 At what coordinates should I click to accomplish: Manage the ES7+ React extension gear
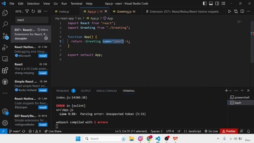click(x=46, y=38)
